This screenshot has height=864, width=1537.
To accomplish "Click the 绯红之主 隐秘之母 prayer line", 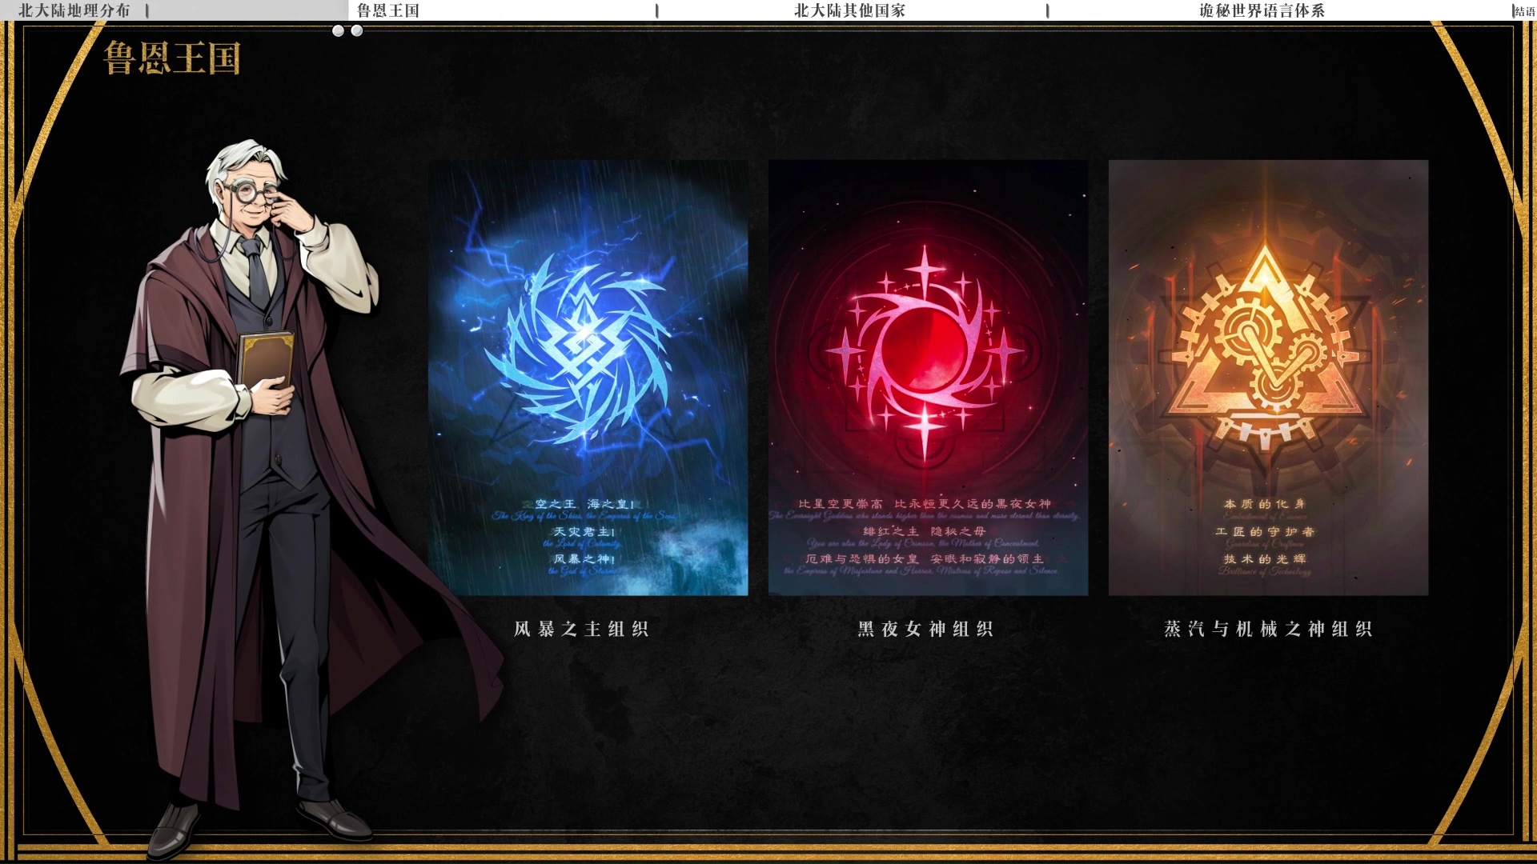I will click(x=924, y=531).
